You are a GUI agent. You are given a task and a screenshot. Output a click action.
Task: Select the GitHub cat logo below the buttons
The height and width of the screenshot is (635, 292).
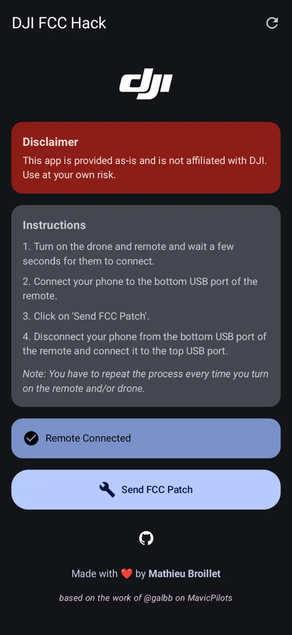click(x=146, y=538)
